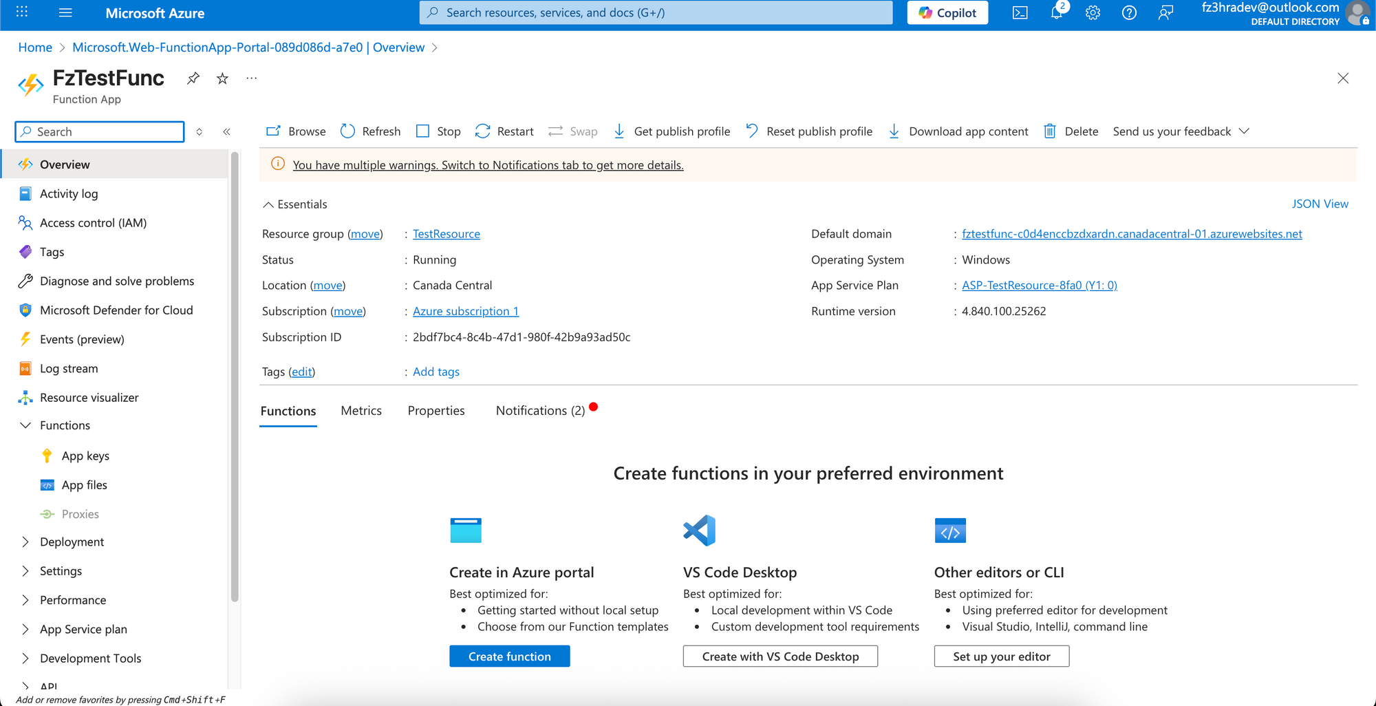Click the Copilot button
Viewport: 1376px width, 706px height.
(947, 12)
